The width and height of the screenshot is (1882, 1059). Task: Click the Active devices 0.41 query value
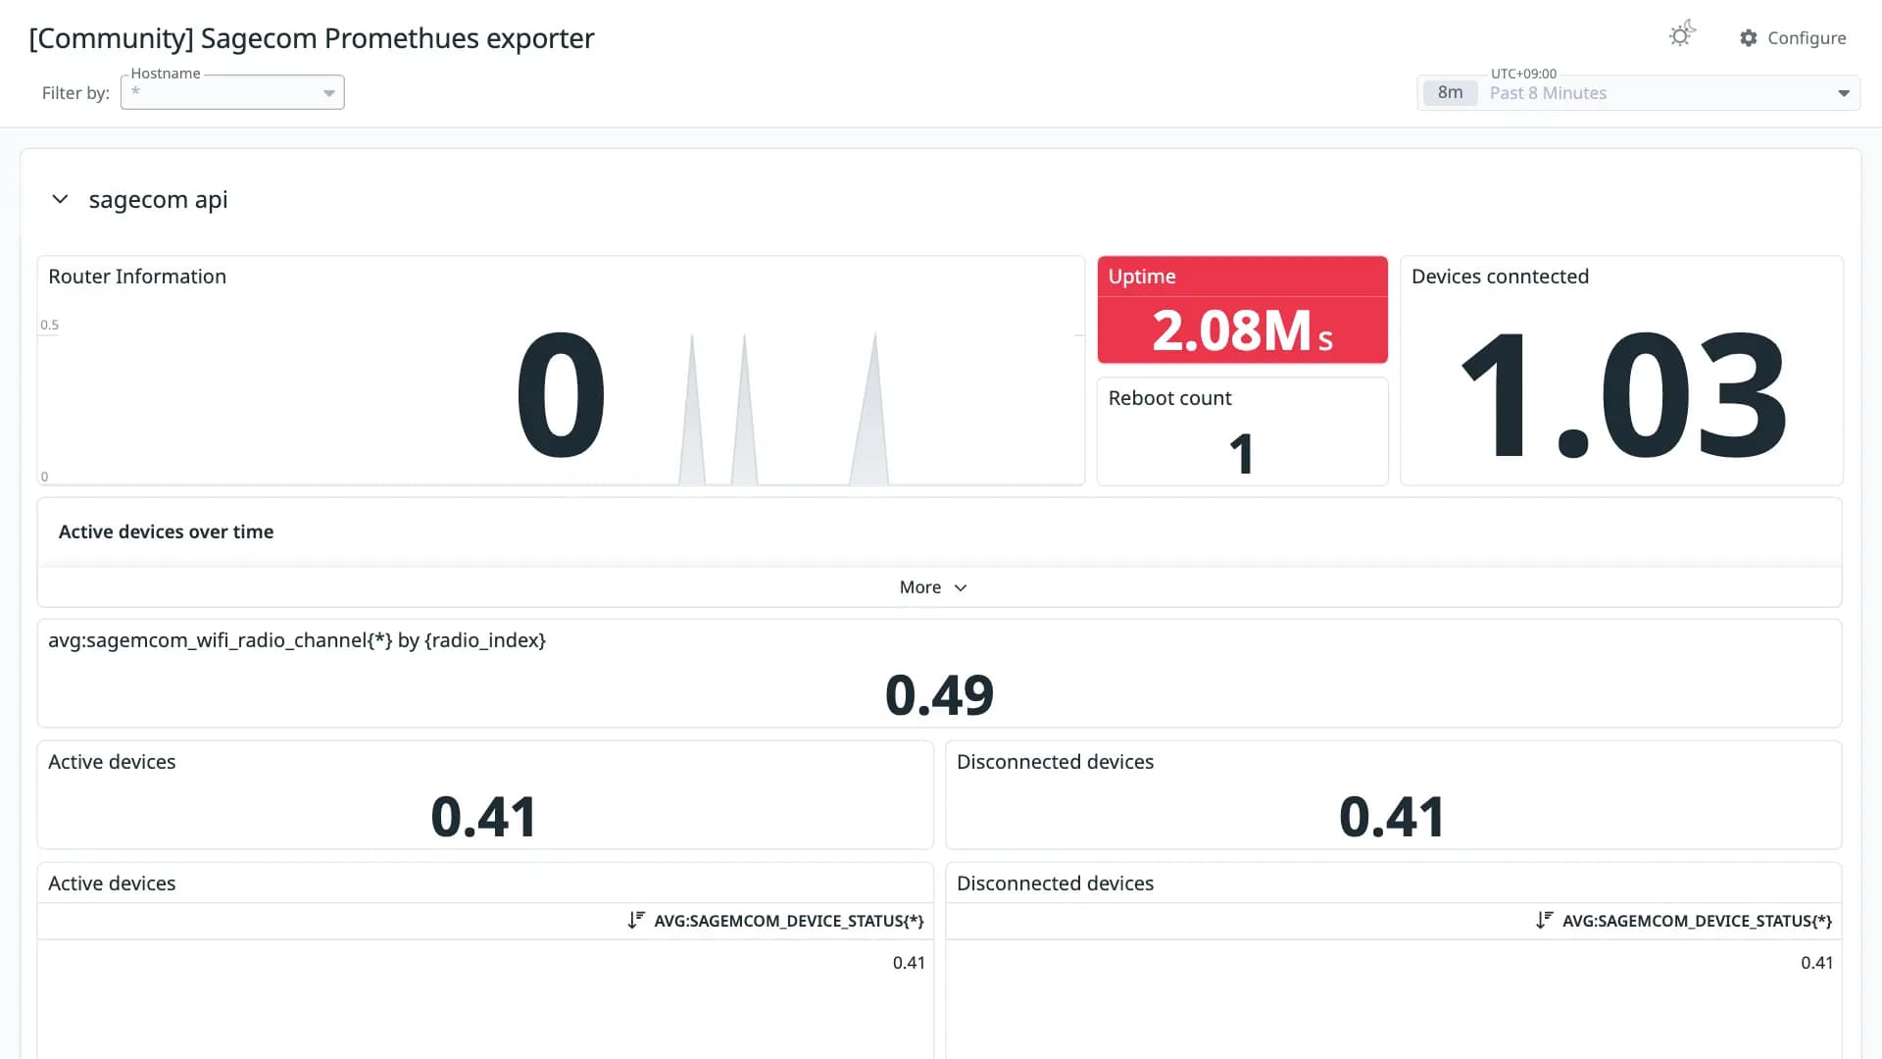point(484,817)
